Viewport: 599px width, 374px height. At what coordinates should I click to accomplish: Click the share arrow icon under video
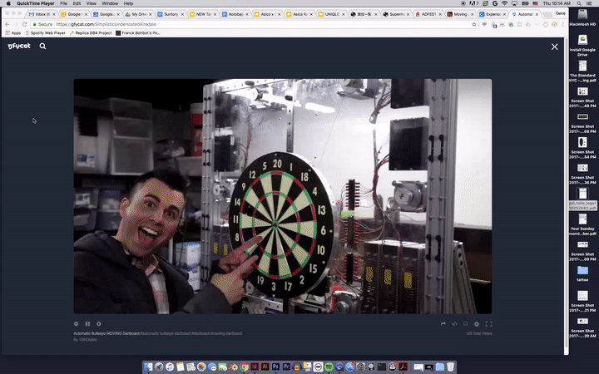coord(443,324)
